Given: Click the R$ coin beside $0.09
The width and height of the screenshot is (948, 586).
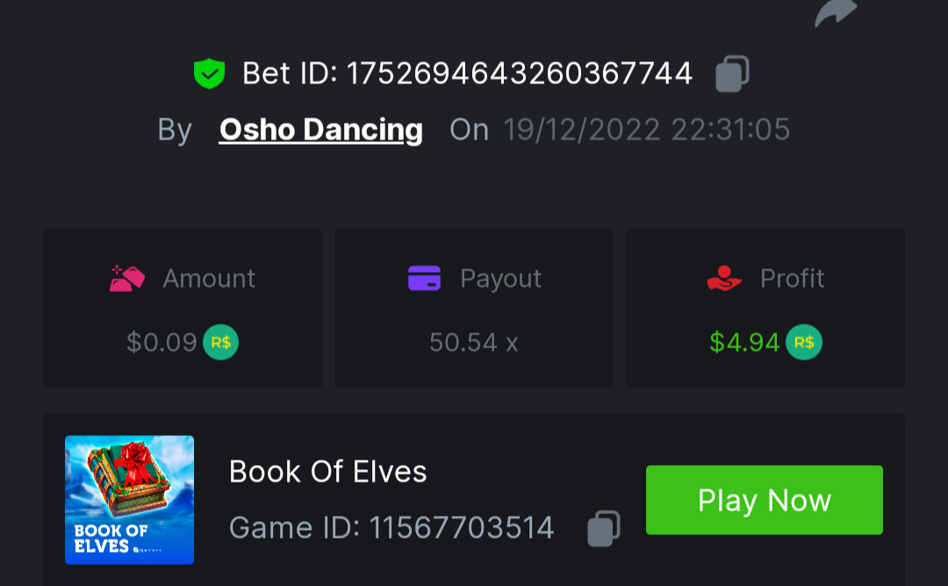Looking at the screenshot, I should click(220, 342).
